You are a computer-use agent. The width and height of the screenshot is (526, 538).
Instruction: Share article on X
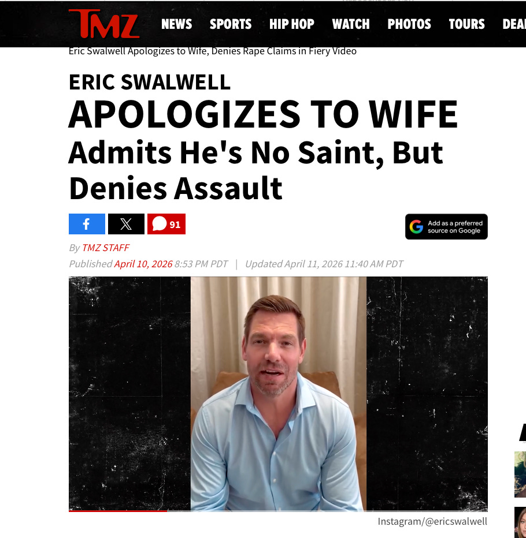[126, 224]
